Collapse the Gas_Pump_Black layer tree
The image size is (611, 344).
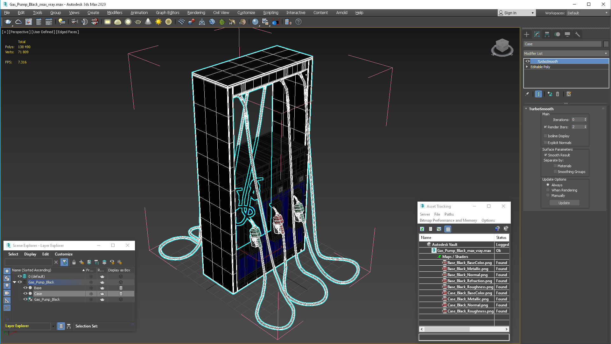(15, 282)
